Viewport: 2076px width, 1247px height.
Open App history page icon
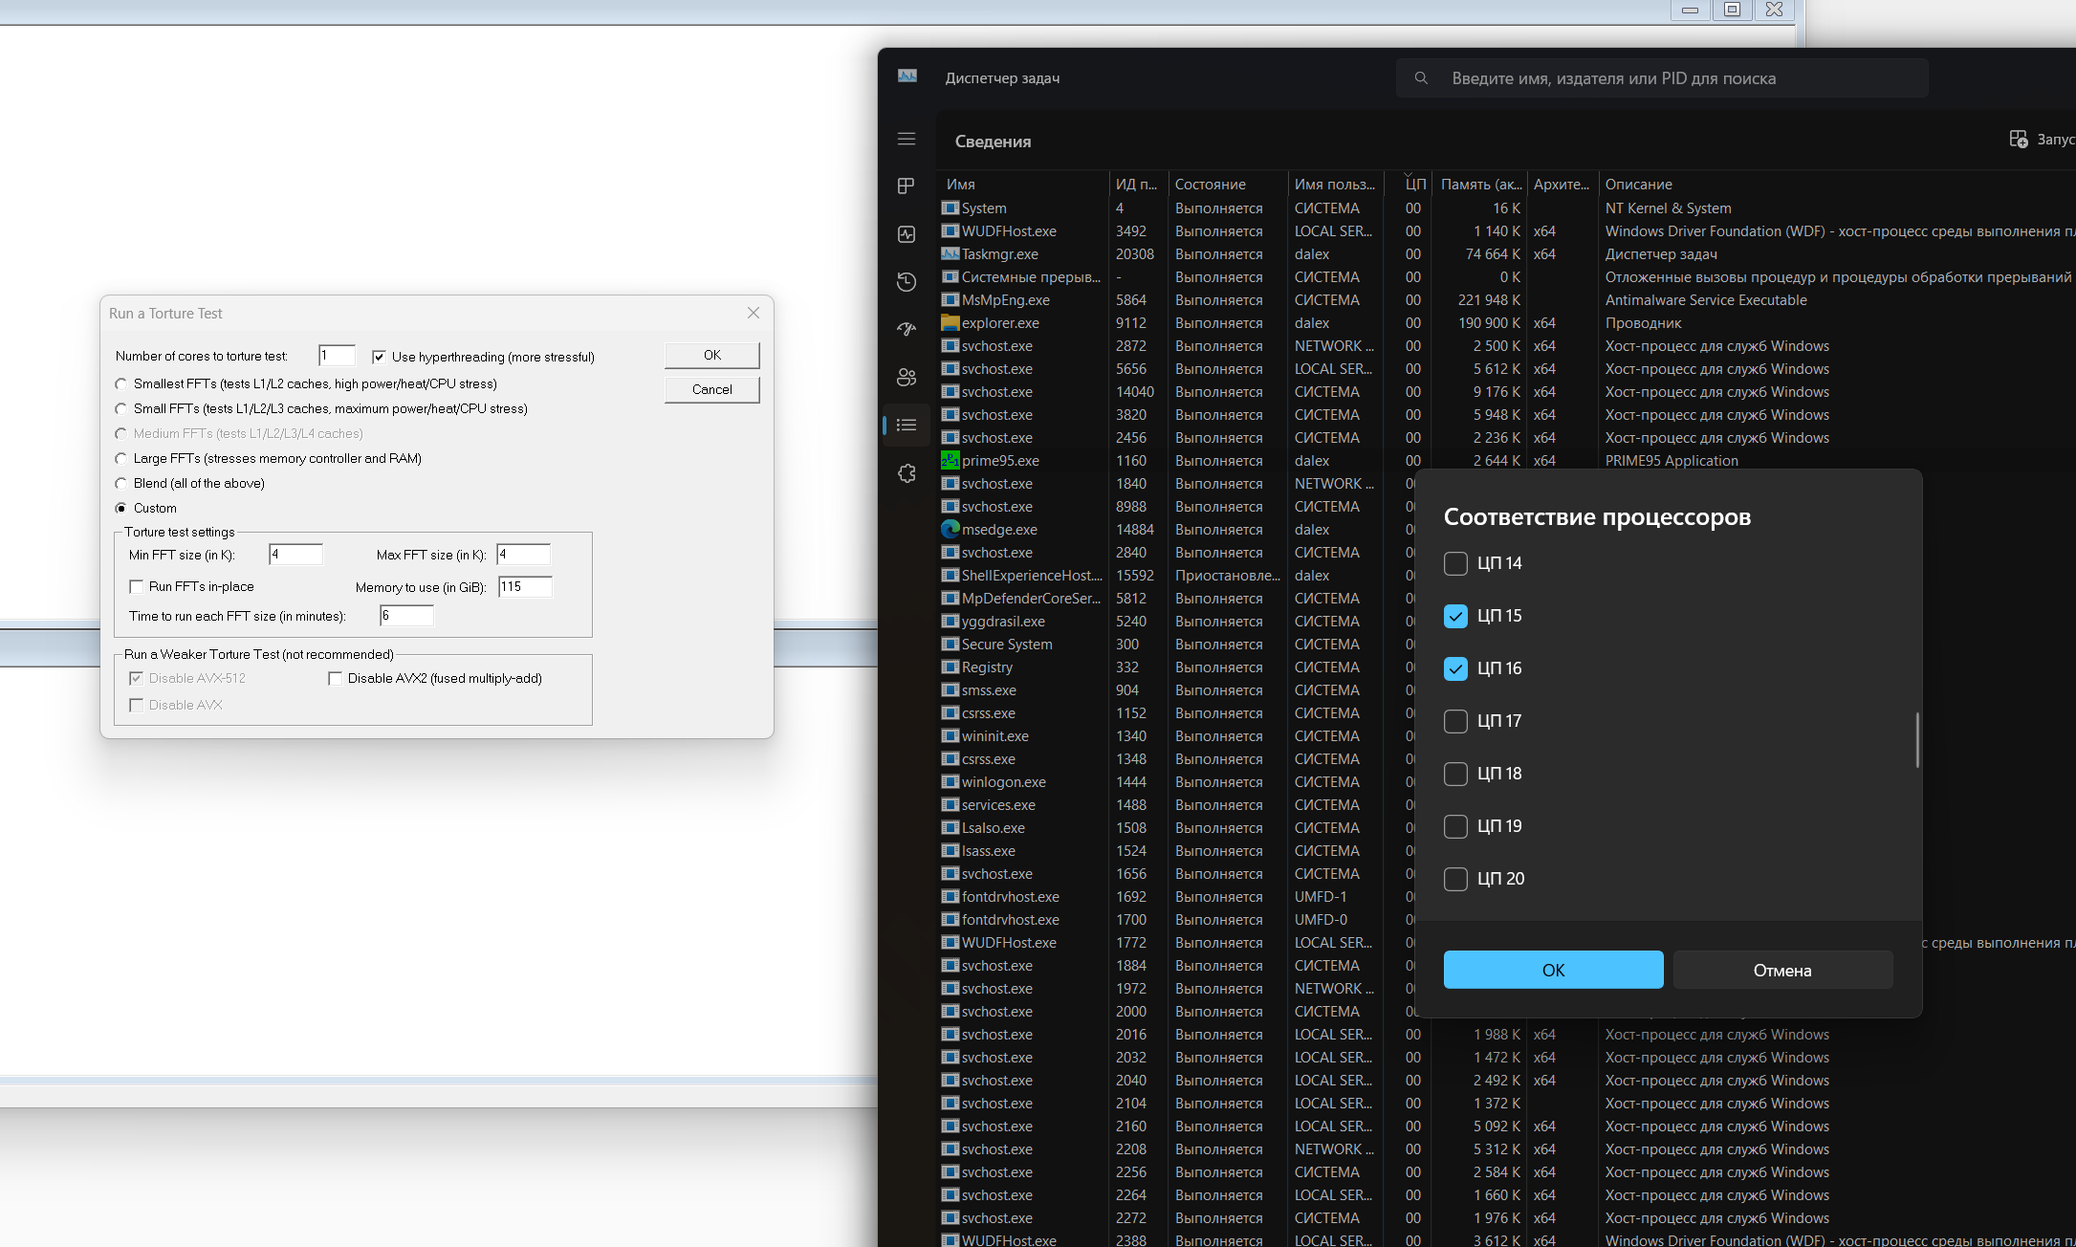(x=907, y=282)
